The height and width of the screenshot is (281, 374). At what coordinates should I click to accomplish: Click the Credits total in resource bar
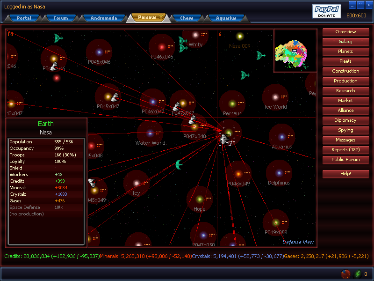pos(52,256)
